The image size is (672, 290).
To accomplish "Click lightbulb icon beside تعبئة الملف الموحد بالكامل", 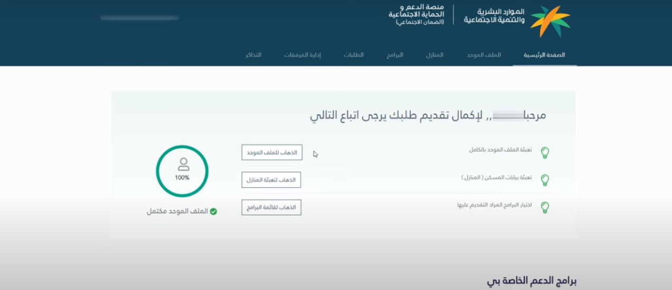I will tap(545, 153).
